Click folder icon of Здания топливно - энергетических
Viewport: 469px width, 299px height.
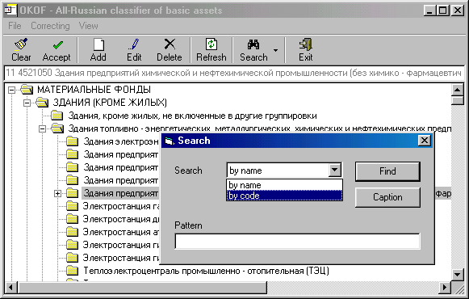tap(57, 128)
